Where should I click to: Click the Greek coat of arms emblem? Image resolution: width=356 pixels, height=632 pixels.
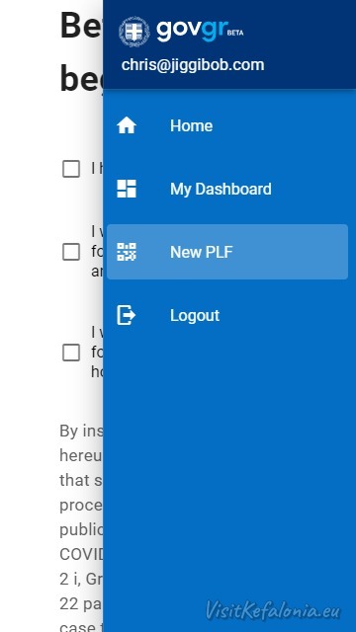[x=134, y=32]
